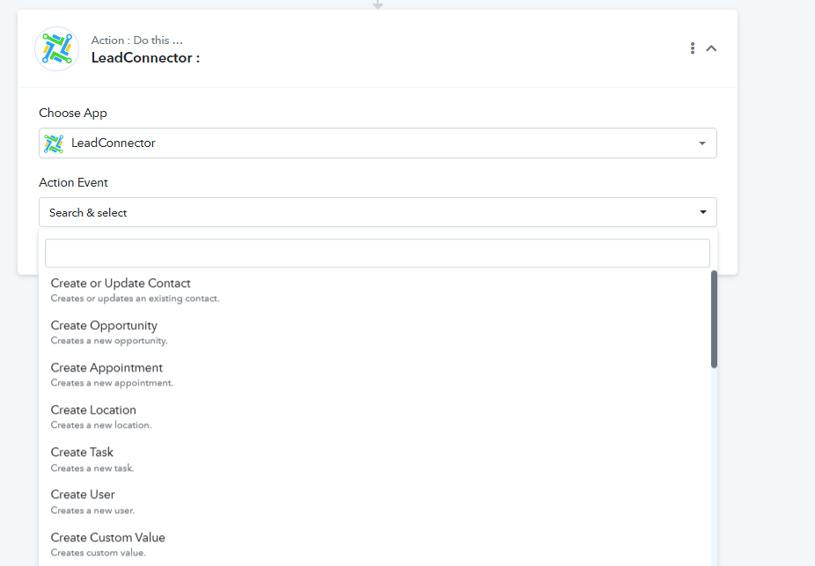The height and width of the screenshot is (566, 815).
Task: Click the LeadConnector icon in Choose App field
Action: coord(54,143)
